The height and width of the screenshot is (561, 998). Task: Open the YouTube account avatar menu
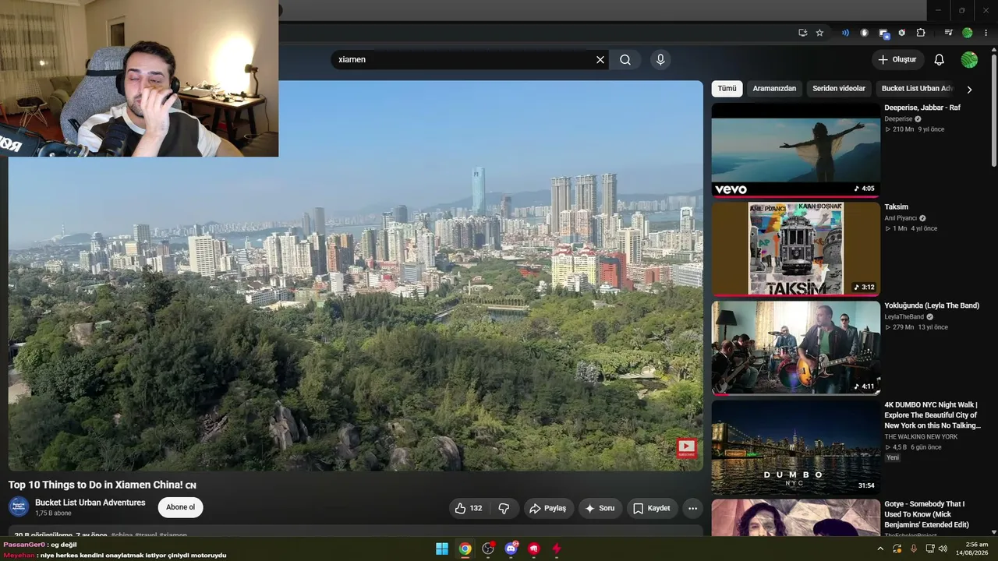(969, 60)
